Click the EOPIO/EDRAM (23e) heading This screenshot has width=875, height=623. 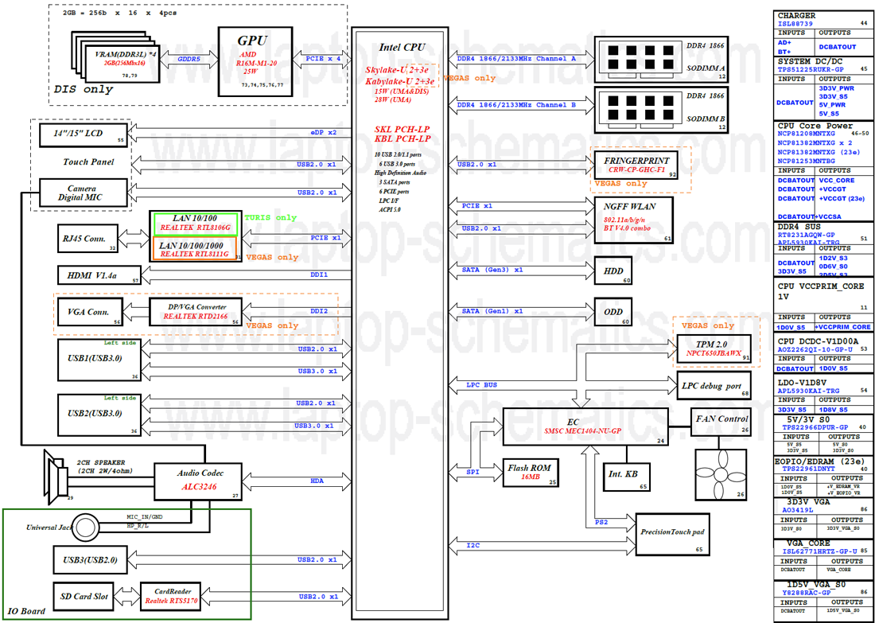point(820,461)
